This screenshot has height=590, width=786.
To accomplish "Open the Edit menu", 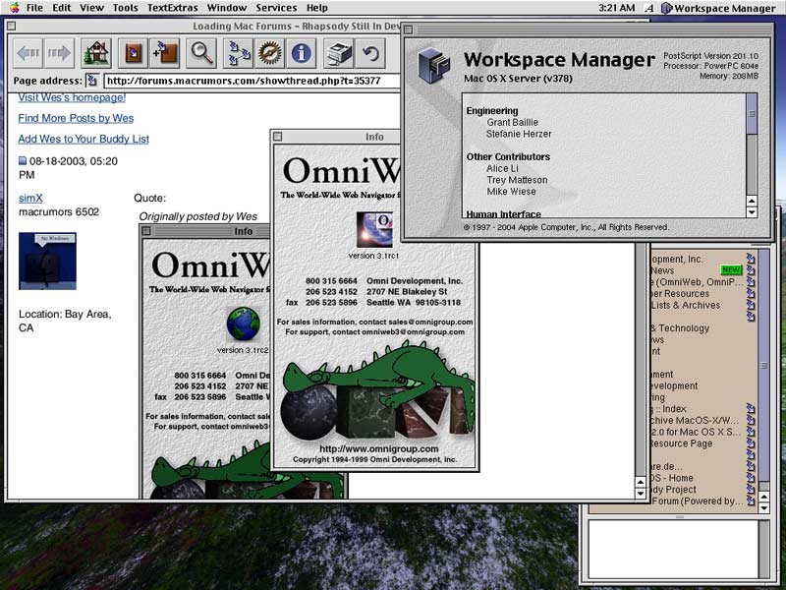I will 62,8.
